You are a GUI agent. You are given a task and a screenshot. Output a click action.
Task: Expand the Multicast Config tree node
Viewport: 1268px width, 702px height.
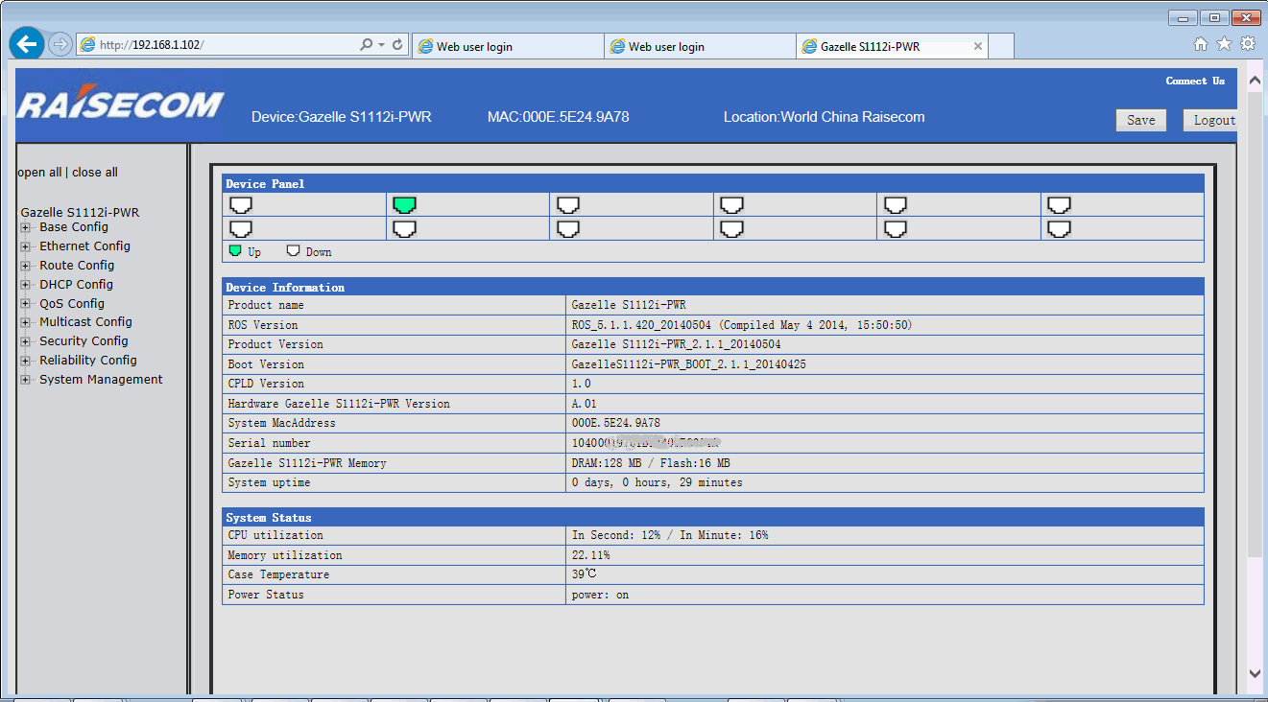coord(26,323)
